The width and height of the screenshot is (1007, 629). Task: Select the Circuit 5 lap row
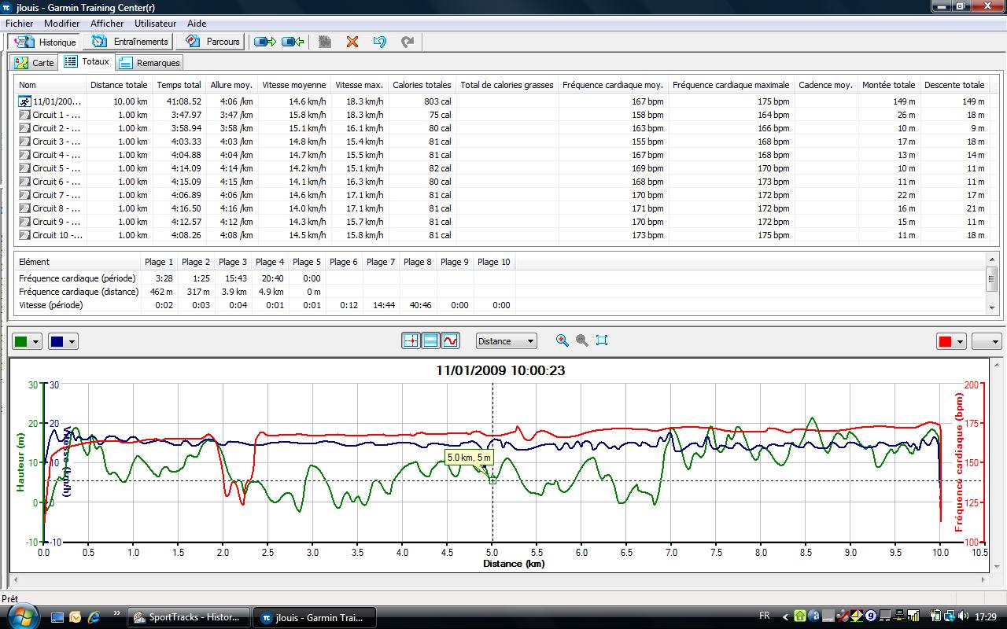[x=503, y=168]
